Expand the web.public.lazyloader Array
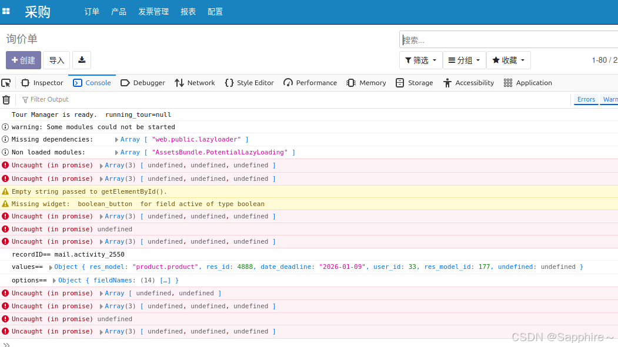The image size is (618, 347). pyautogui.click(x=116, y=140)
